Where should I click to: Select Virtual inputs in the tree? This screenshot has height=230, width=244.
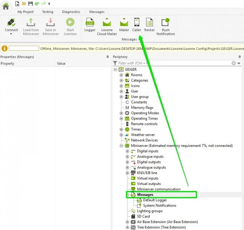tap(148, 178)
